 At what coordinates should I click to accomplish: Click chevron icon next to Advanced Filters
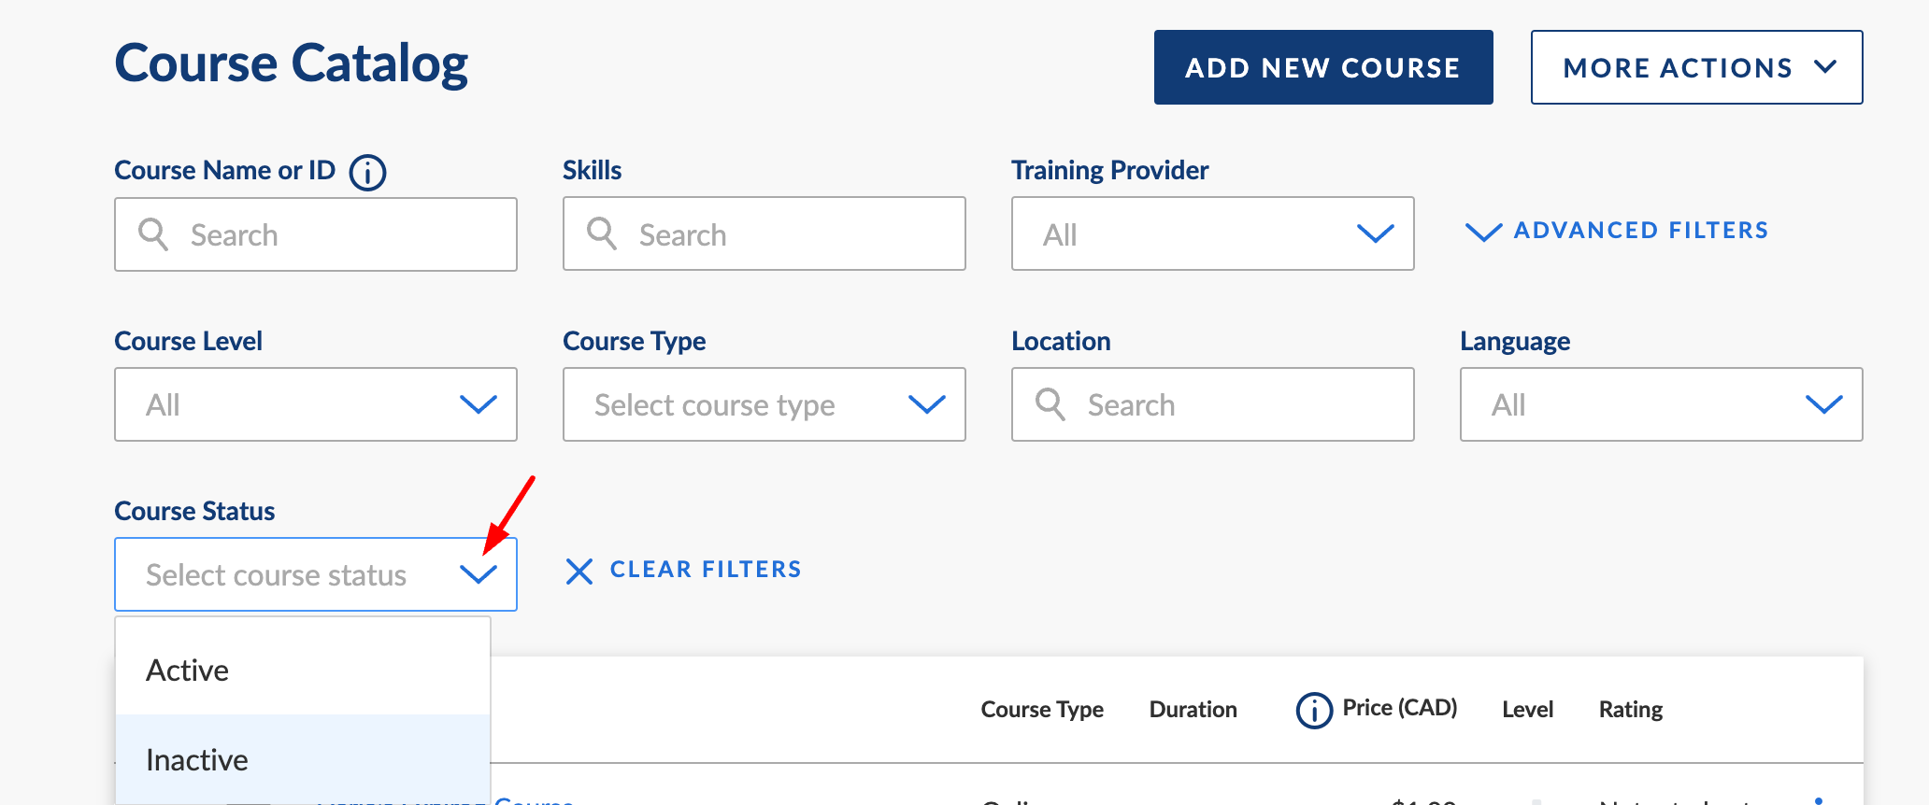point(1483,232)
